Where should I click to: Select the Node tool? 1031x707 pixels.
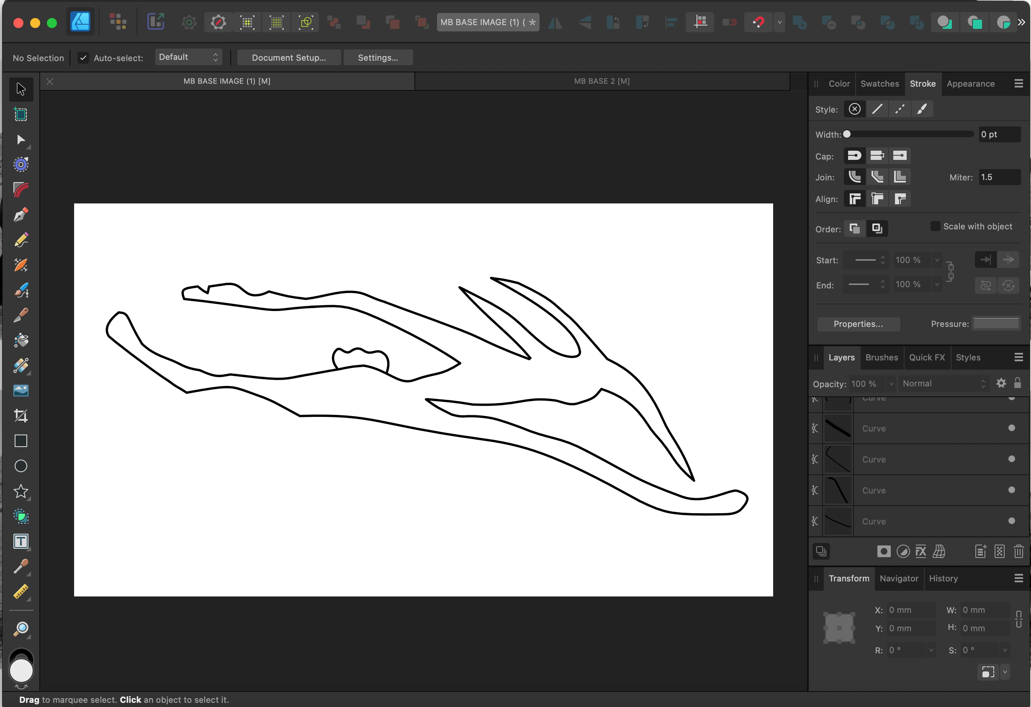[x=21, y=140]
